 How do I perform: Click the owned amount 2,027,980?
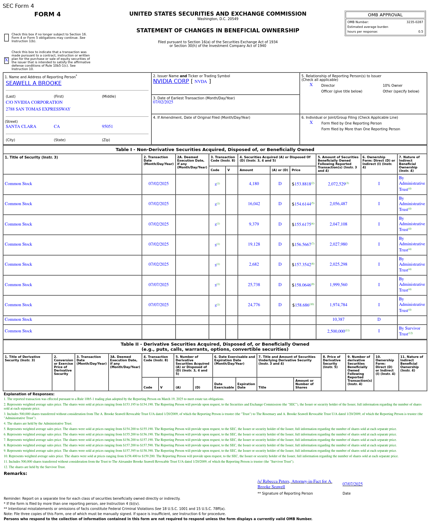tap(338, 244)
